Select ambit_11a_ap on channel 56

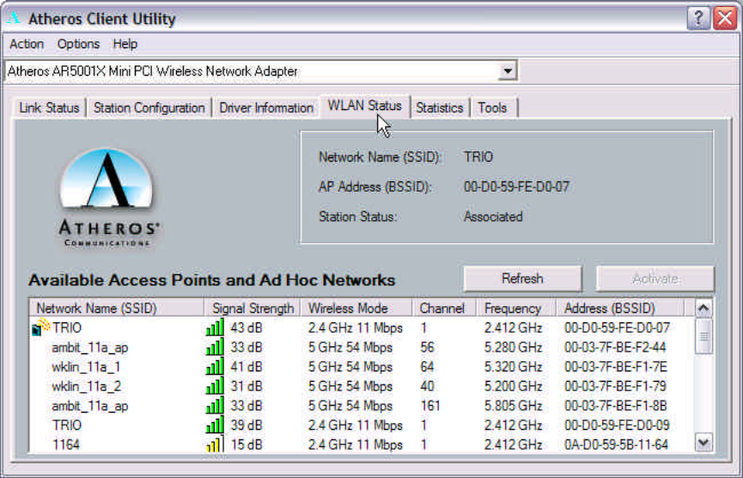[x=360, y=347]
